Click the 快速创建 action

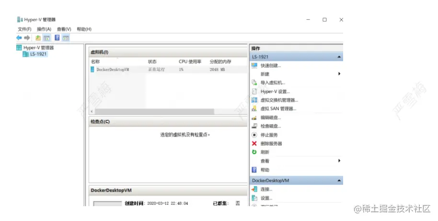271,66
